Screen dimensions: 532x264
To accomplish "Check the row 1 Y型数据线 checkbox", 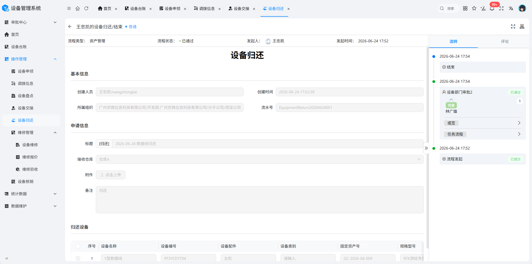I will point(78,258).
